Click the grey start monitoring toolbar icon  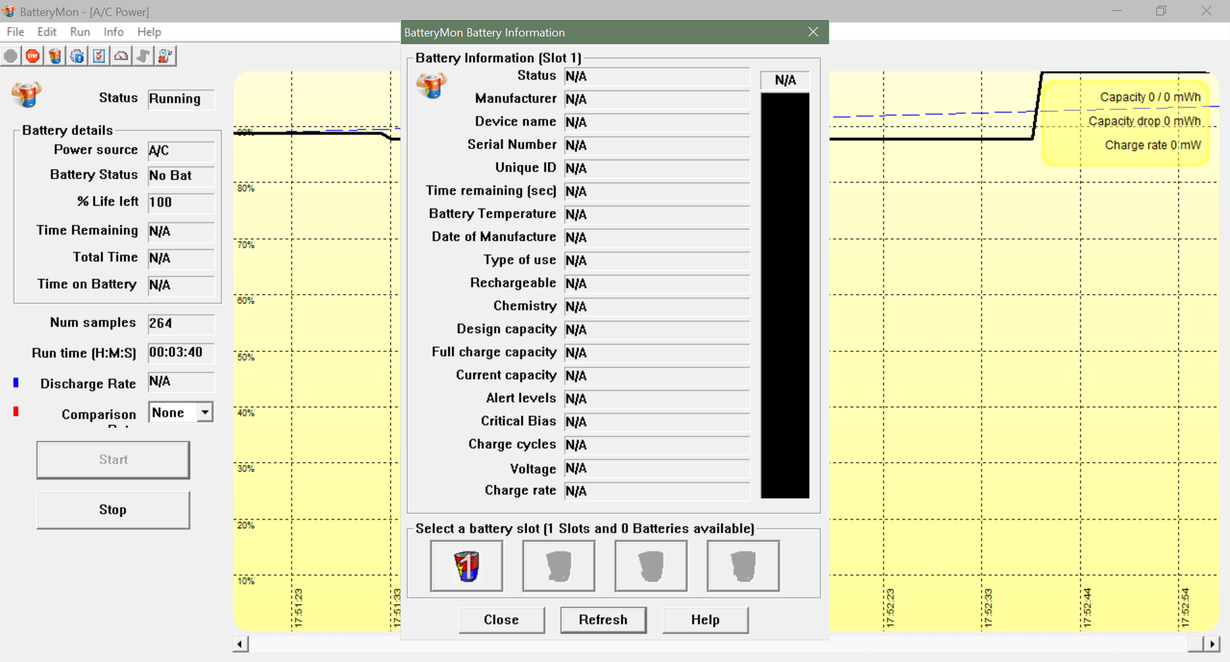[10, 56]
